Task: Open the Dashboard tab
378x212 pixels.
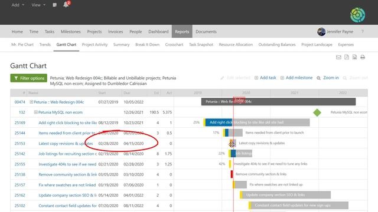Action: pyautogui.click(x=158, y=31)
